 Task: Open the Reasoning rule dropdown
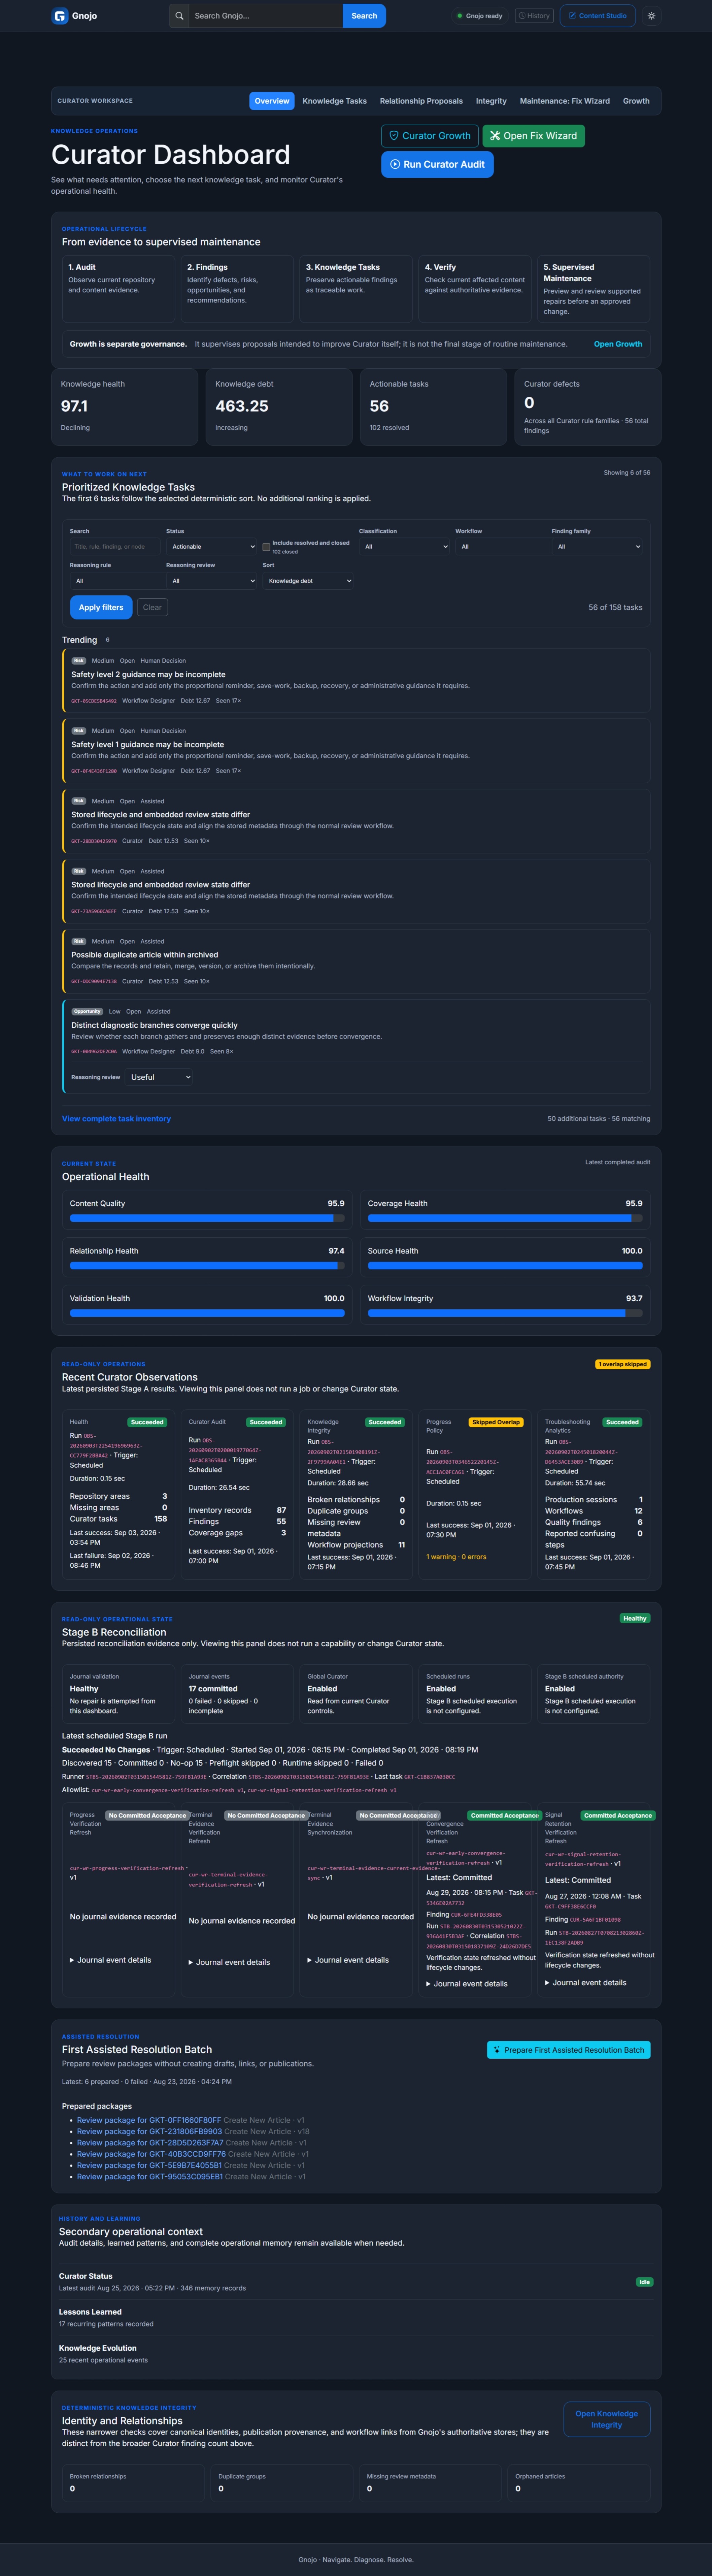[x=115, y=581]
